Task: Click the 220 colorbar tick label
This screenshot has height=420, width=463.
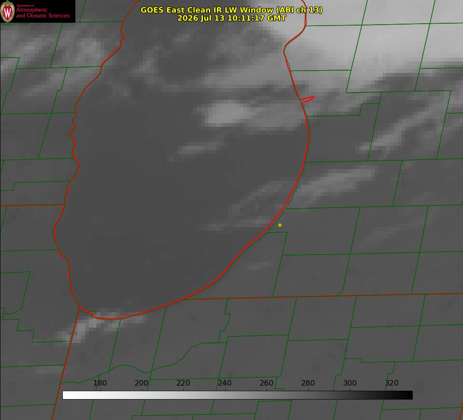Action: point(183,383)
